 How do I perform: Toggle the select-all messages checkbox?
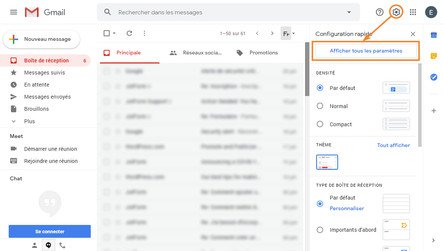[106, 33]
